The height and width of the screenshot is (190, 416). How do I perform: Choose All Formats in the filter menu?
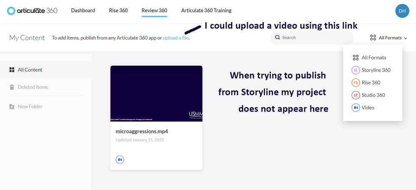click(x=373, y=57)
